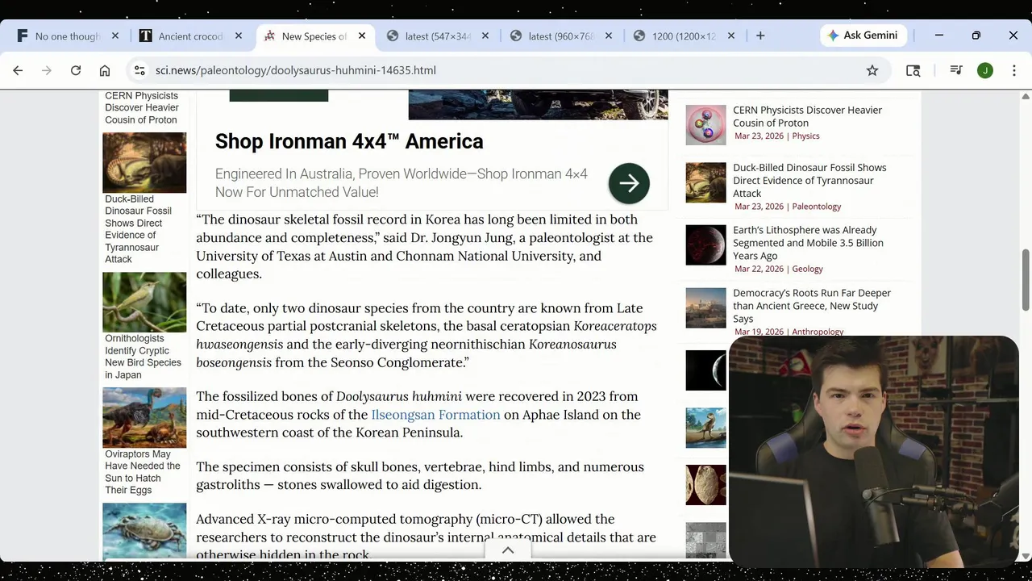Click the duck-billed dinosaur thumbnail in right sidebar
The width and height of the screenshot is (1032, 581).
(x=705, y=182)
